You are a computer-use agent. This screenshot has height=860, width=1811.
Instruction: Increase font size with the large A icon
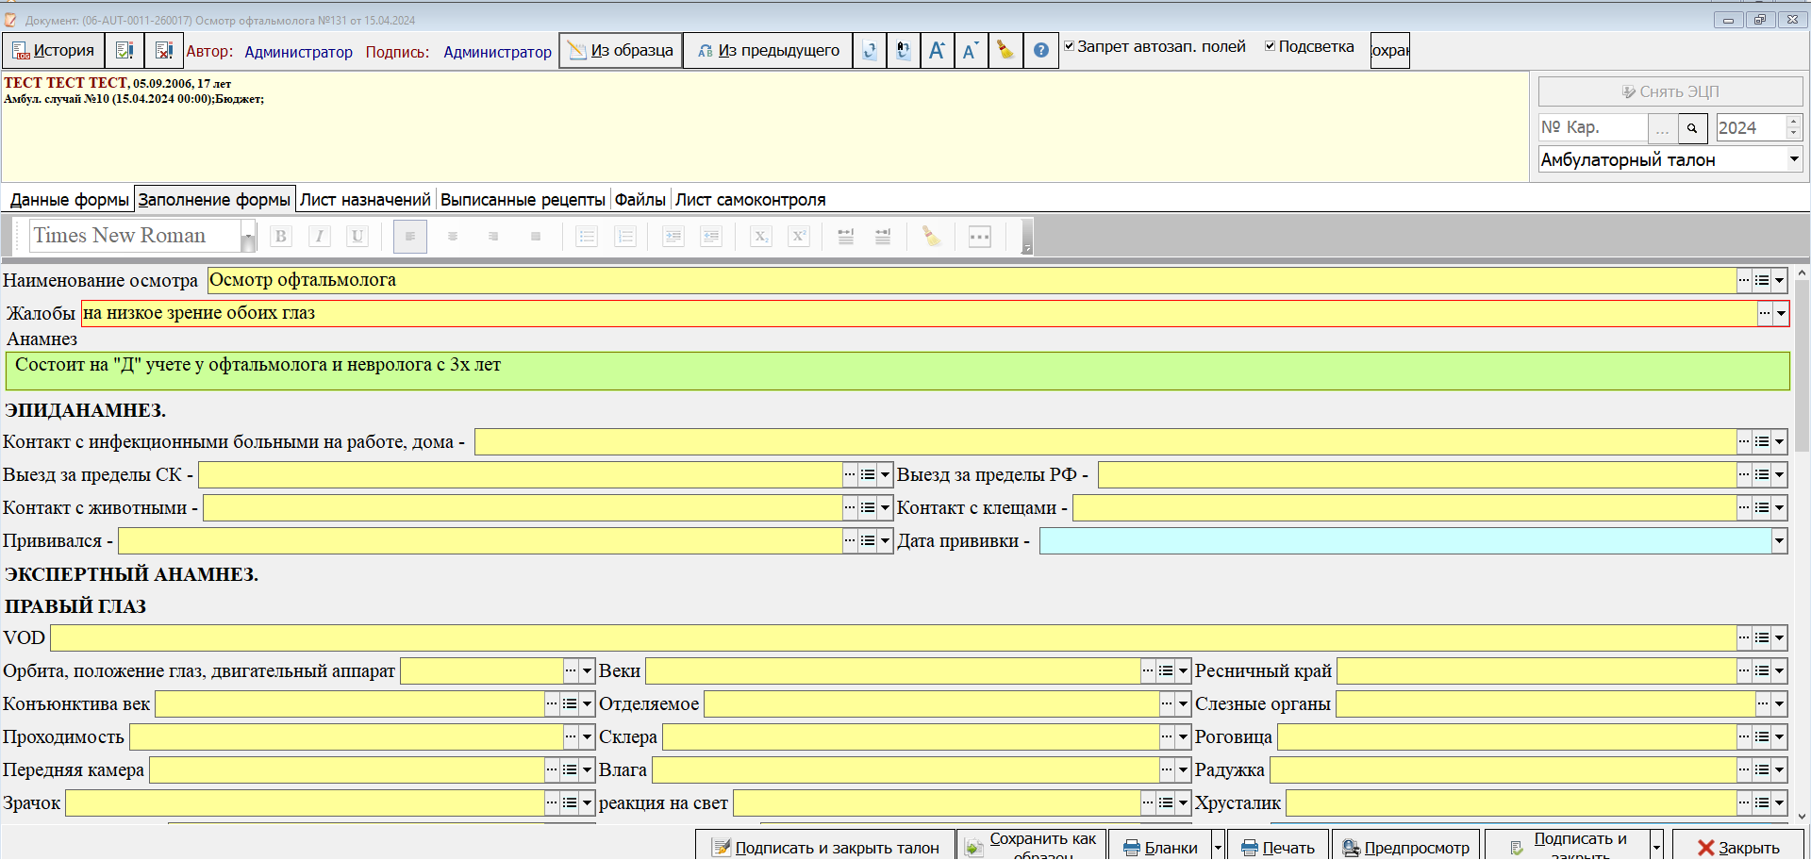937,51
